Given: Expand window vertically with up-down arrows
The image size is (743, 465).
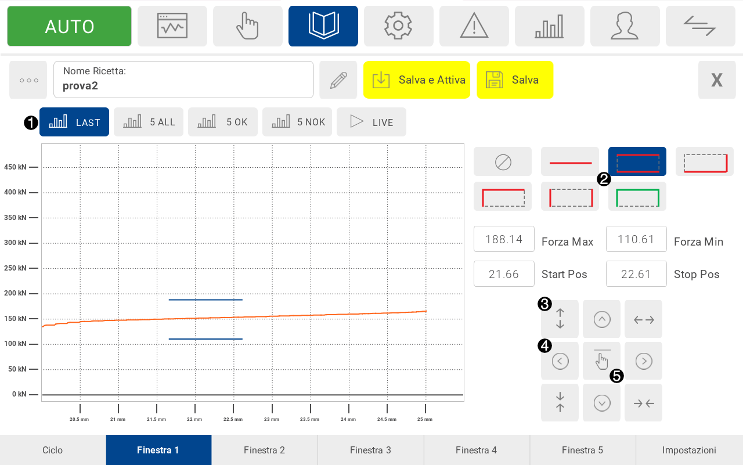Looking at the screenshot, I should click(x=560, y=319).
